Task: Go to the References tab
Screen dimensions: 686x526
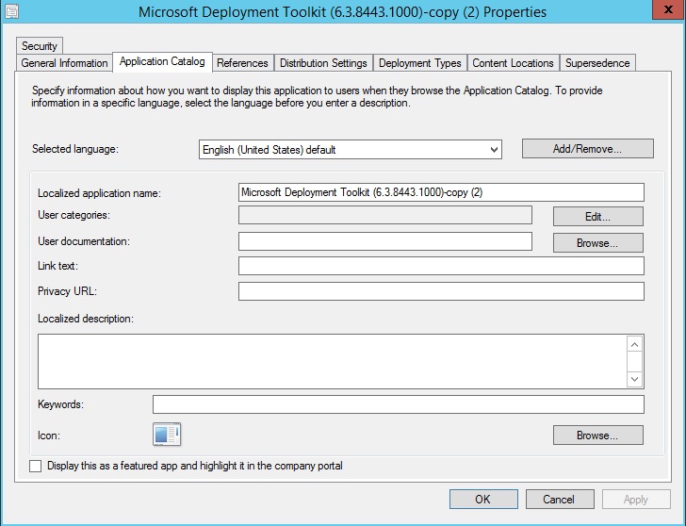Action: [242, 63]
